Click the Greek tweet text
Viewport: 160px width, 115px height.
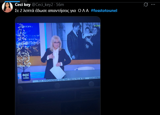(x=52, y=11)
